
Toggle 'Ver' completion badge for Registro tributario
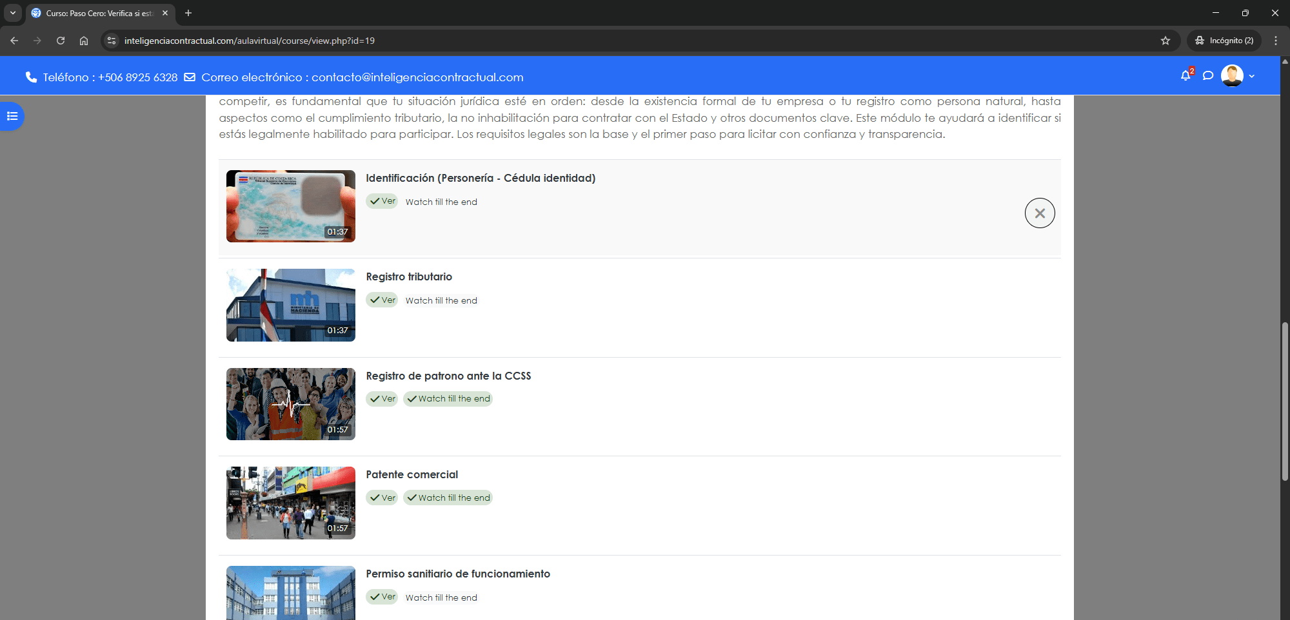pos(382,300)
